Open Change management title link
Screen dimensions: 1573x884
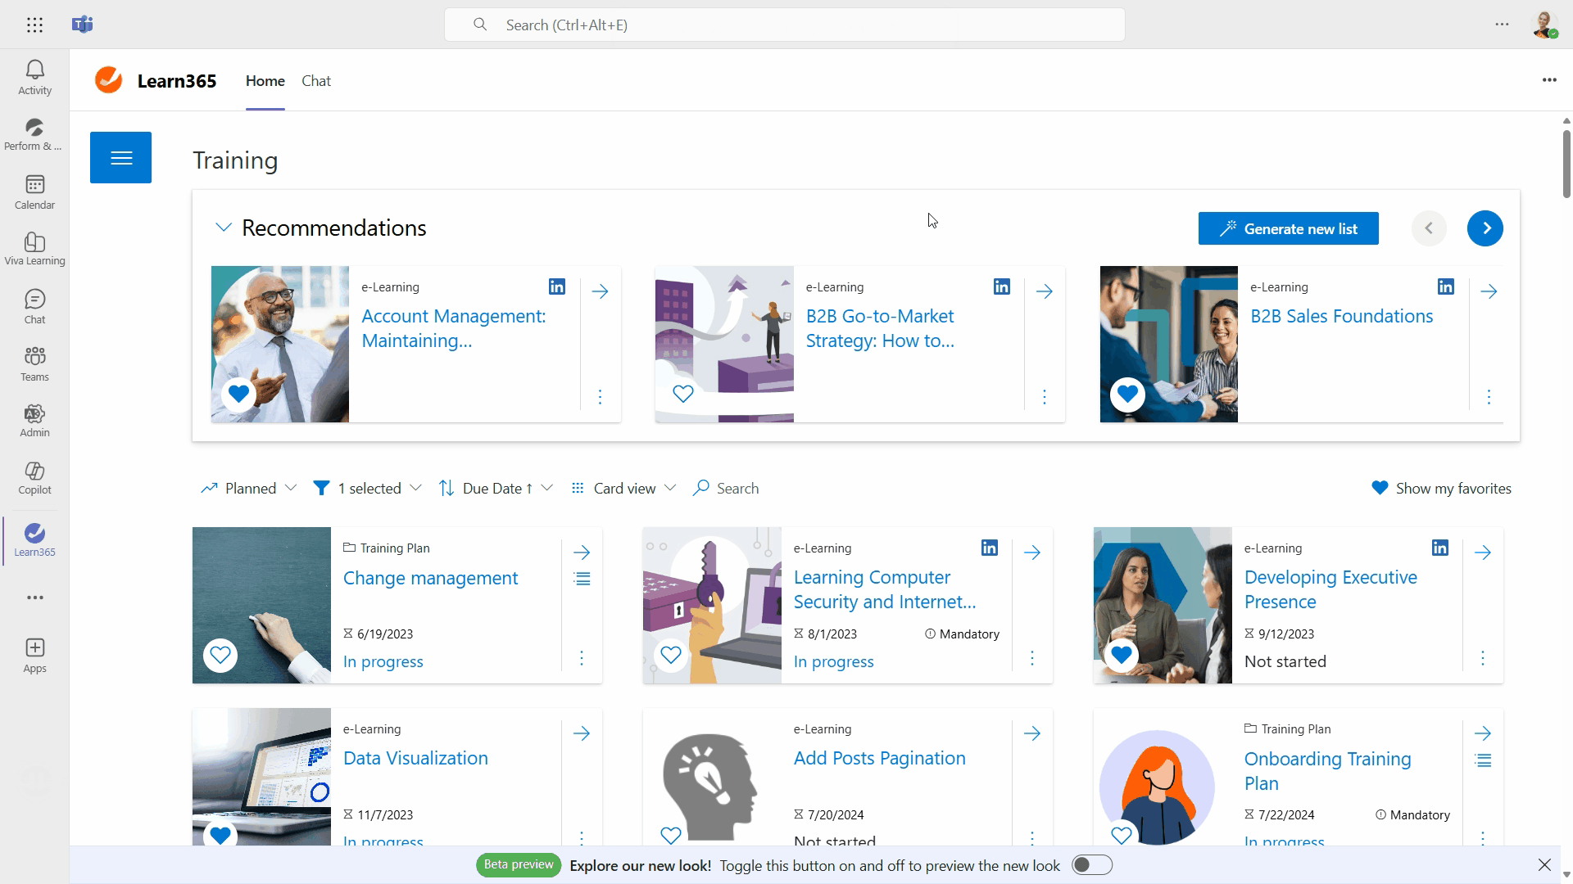(430, 578)
